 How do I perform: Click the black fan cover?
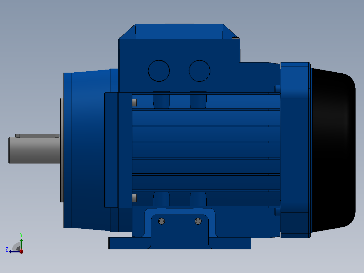click(x=333, y=150)
